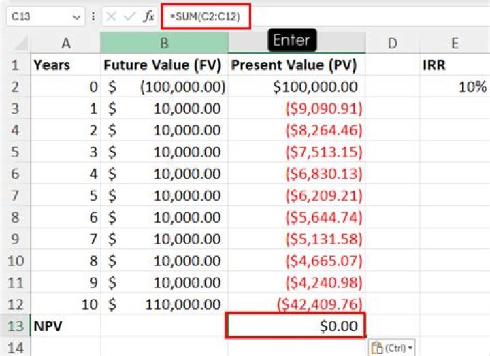Viewport: 490px width, 356px height.
Task: Click the Paste Options (Ctrl) icon
Action: tap(378, 347)
